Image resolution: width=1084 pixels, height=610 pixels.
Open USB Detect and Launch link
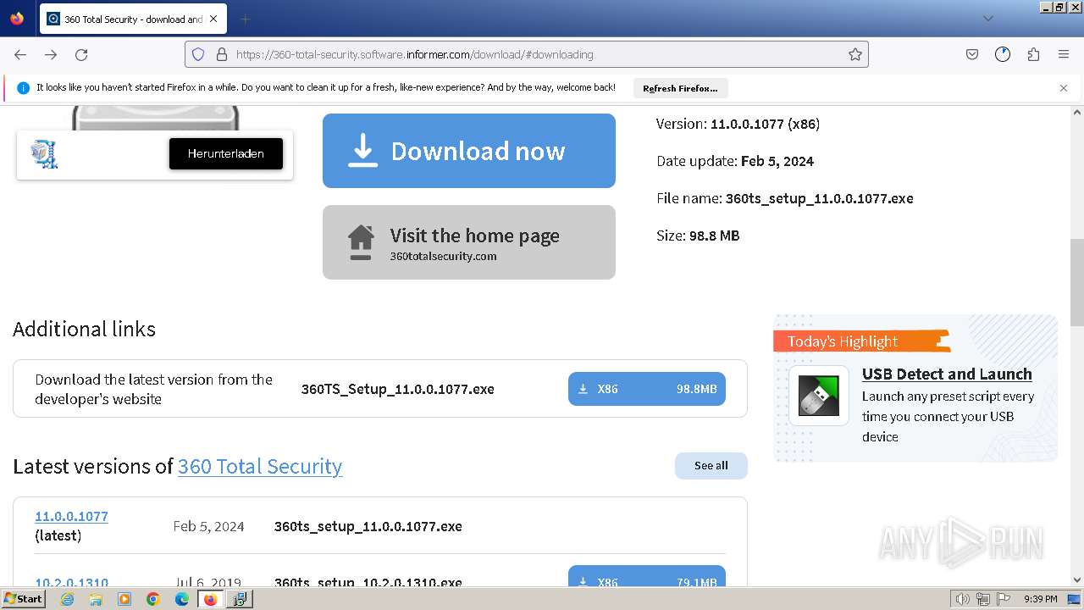(x=947, y=374)
